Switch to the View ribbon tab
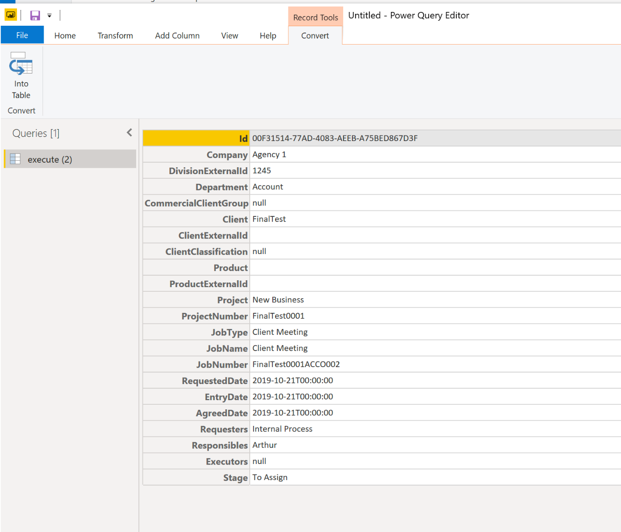The height and width of the screenshot is (532, 621). (x=230, y=35)
